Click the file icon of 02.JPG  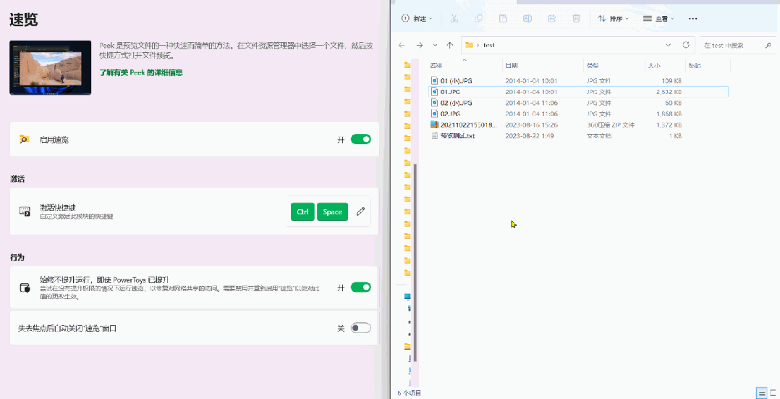pyautogui.click(x=434, y=114)
